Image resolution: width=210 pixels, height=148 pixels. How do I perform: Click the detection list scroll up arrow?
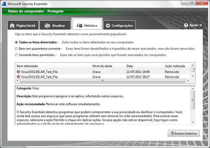(x=193, y=65)
